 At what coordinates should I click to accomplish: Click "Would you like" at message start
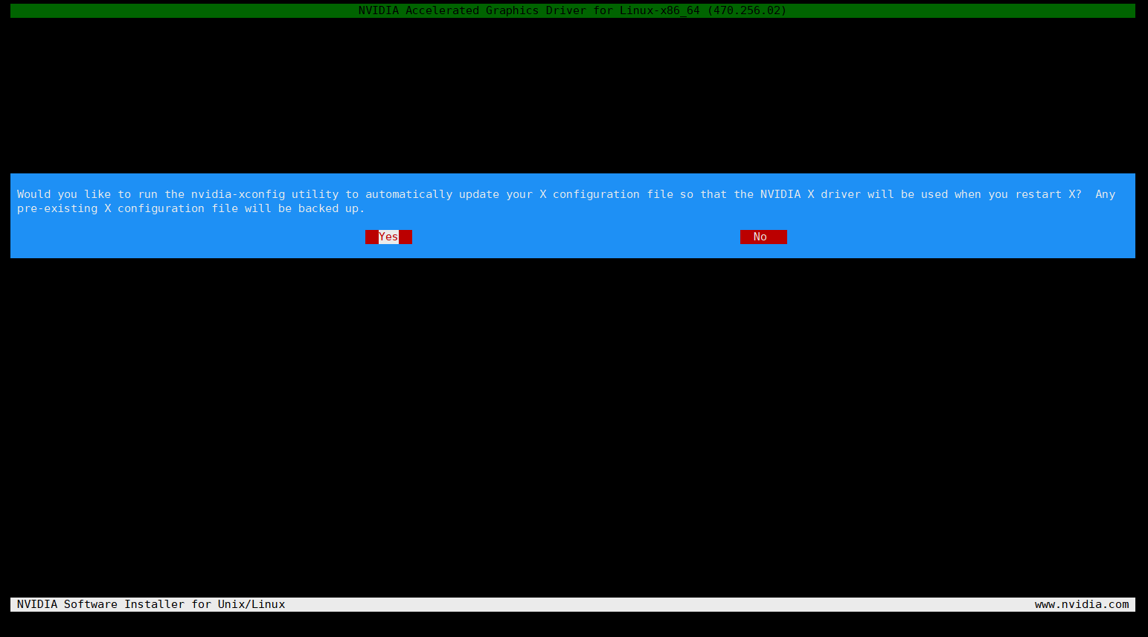click(63, 194)
